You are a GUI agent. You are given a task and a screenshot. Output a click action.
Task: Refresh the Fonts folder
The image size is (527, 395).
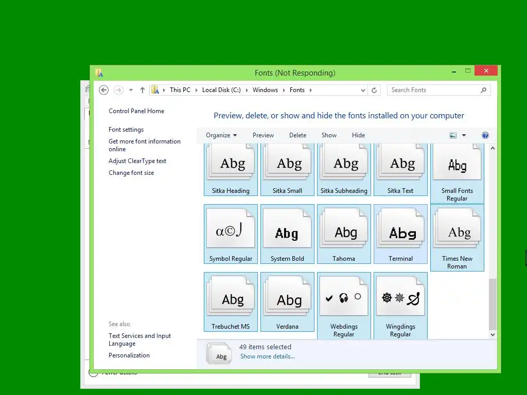(374, 90)
